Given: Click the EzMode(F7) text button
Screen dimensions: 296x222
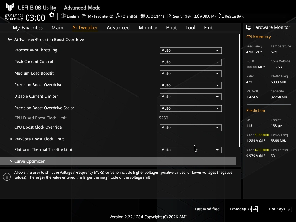Looking at the screenshot, I should 240,209.
